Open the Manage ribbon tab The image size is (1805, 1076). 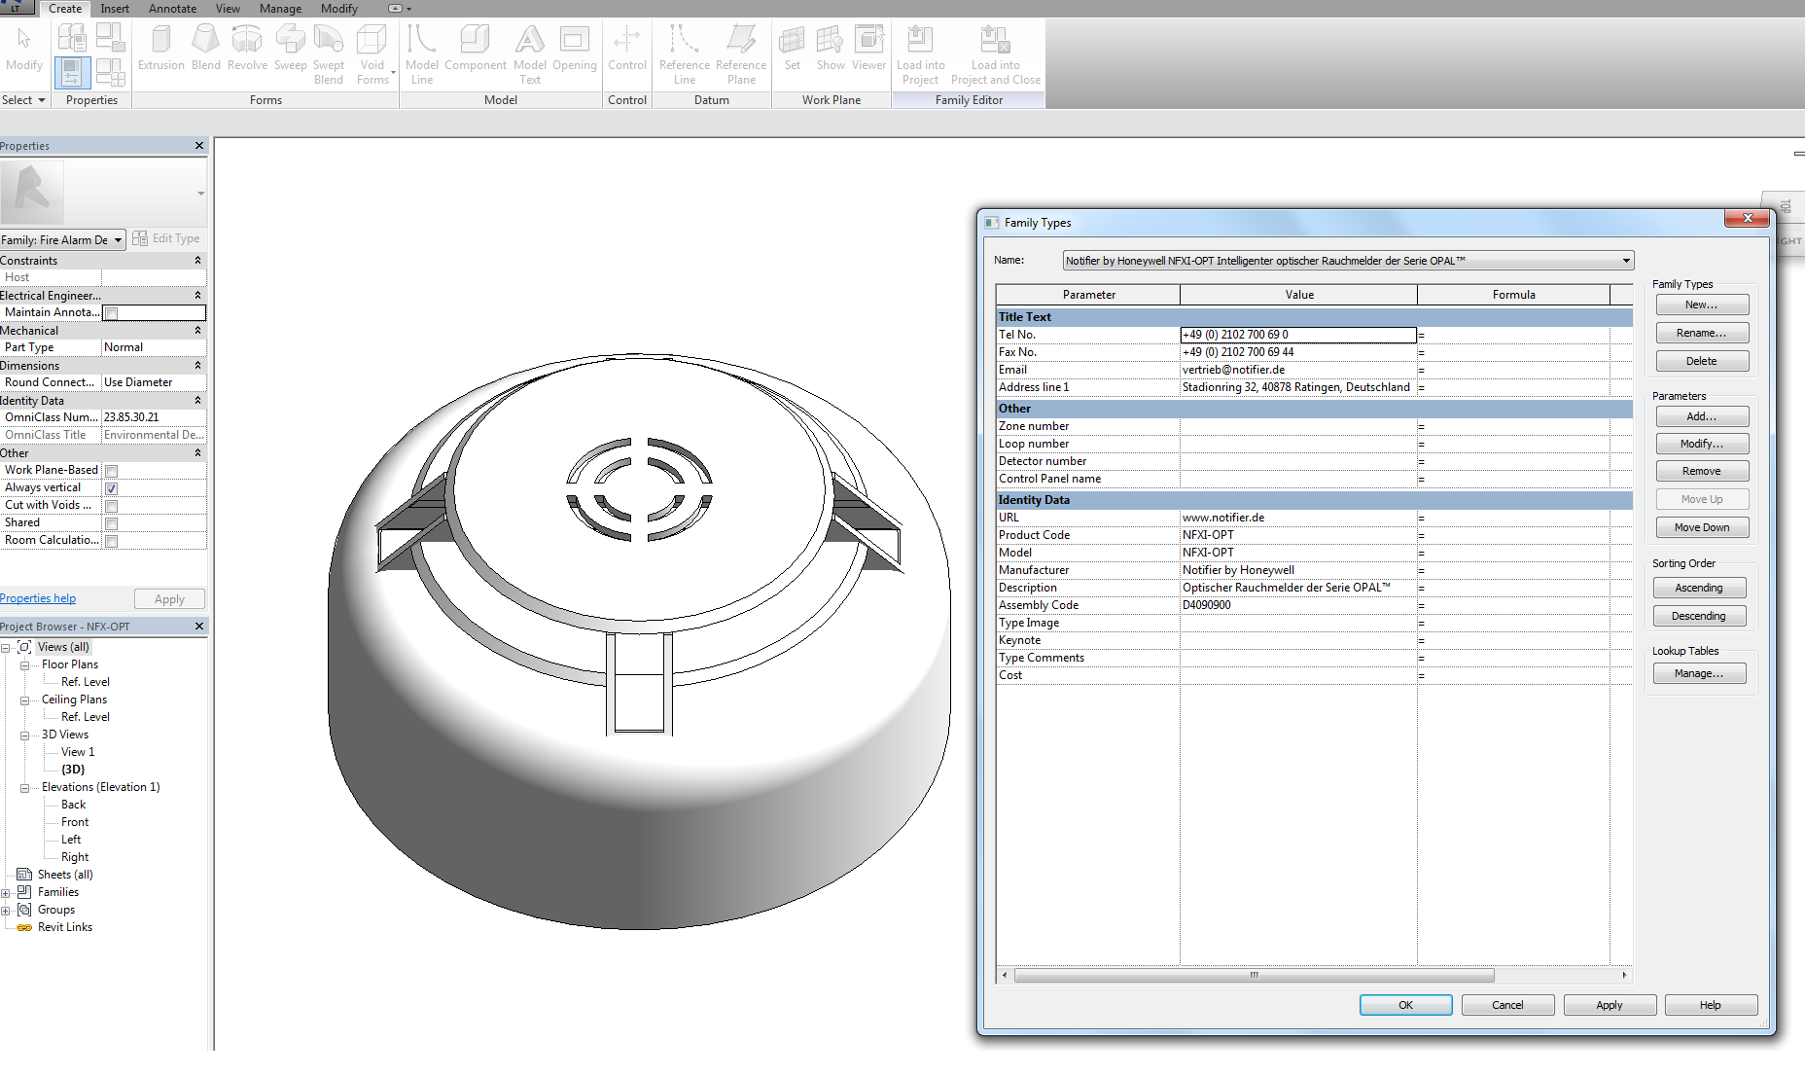[x=280, y=9]
